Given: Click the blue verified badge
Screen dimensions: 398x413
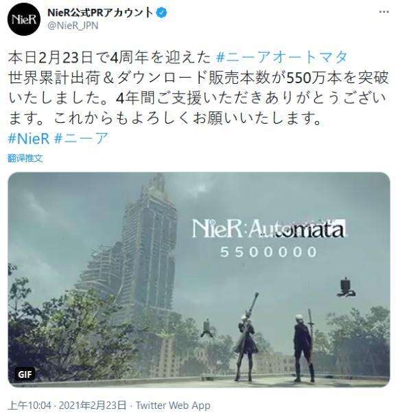Looking at the screenshot, I should pyautogui.click(x=162, y=12).
